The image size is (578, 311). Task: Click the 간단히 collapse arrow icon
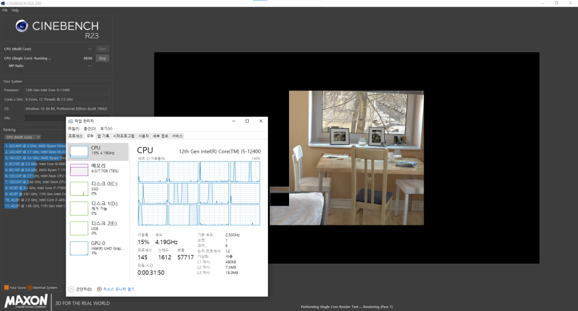tap(71, 289)
